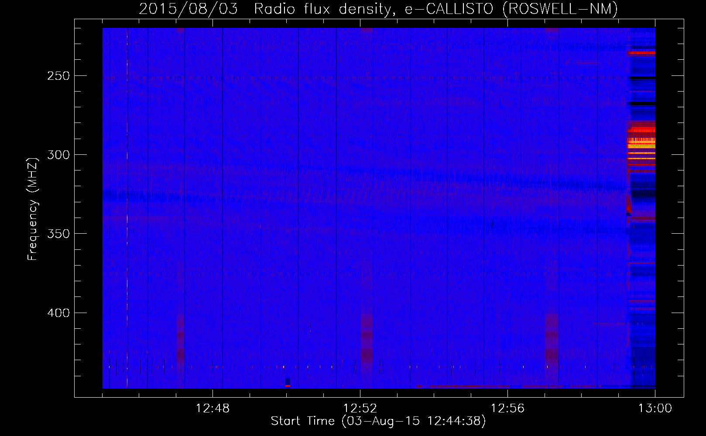This screenshot has height=436, width=706.
Task: Select the Start Time axis label
Action: point(378,421)
